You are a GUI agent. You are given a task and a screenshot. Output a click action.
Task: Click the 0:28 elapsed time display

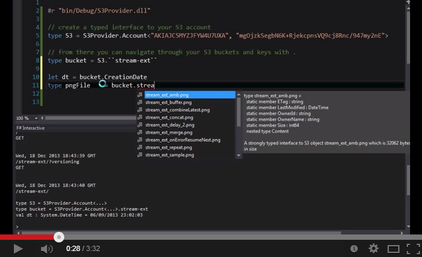pyautogui.click(x=73, y=248)
